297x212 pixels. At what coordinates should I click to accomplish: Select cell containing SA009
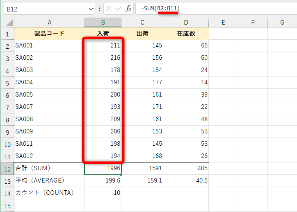(x=50, y=131)
